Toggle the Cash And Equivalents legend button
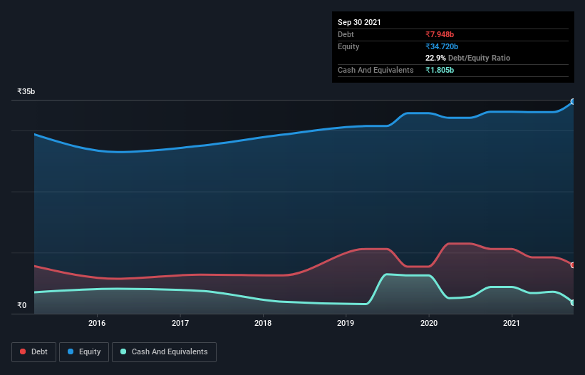 tap(164, 352)
